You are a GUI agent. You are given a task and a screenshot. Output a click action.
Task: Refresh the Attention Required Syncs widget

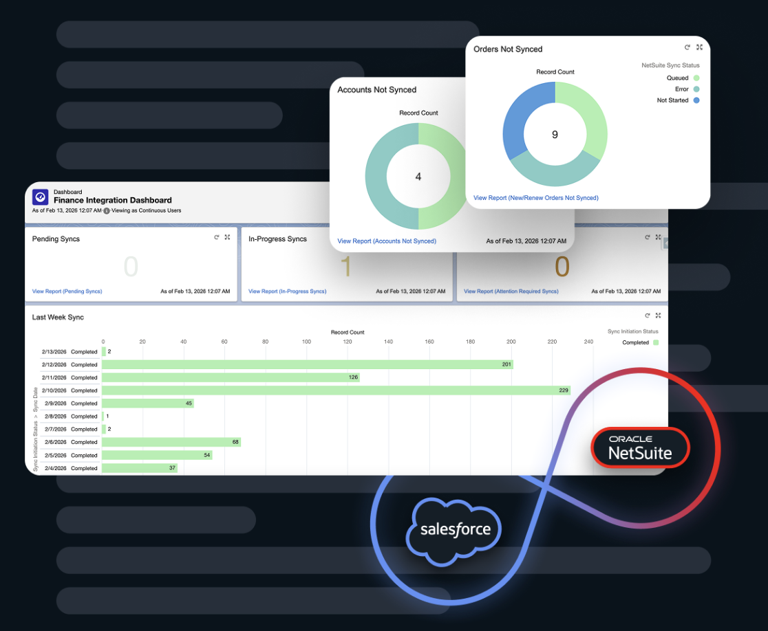(648, 237)
